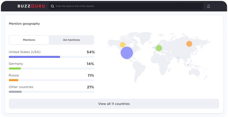This screenshot has width=228, height=118.
Task: Click the United States blue progress bar
Action: pyautogui.click(x=34, y=57)
